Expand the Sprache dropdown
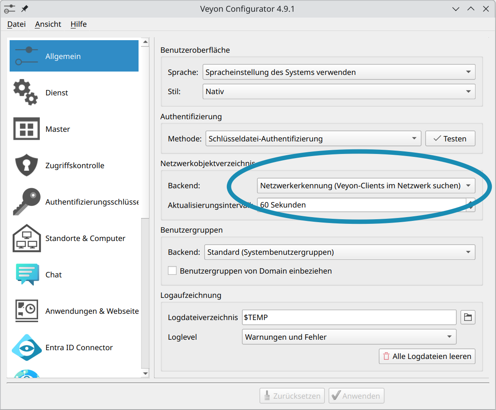This screenshot has height=410, width=496. [339, 72]
